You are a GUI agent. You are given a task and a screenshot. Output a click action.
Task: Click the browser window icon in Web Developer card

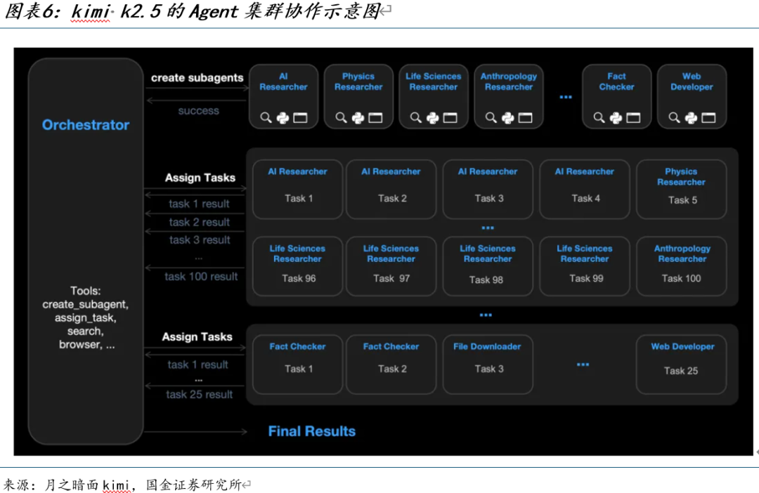coord(708,118)
